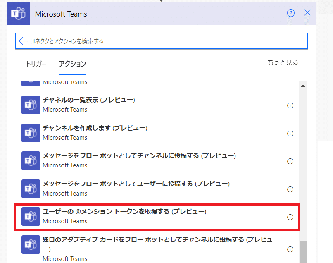The width and height of the screenshot is (333, 263).
Task: Select チャンネルを作成します (プレビュー) action
Action: 157,133
